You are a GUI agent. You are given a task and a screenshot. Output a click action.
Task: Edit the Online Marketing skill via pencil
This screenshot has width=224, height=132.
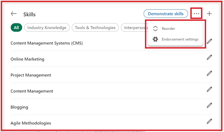[209, 57]
